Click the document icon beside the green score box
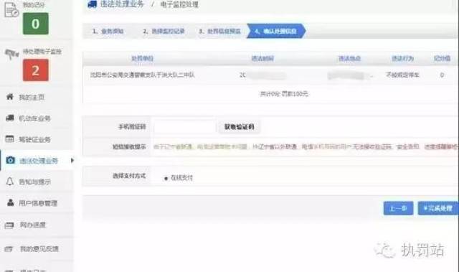Image resolution: width=459 pixels, height=272 pixels. coord(11,9)
